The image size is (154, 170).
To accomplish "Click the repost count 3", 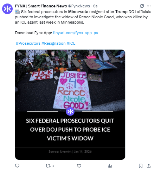I will [53, 166].
